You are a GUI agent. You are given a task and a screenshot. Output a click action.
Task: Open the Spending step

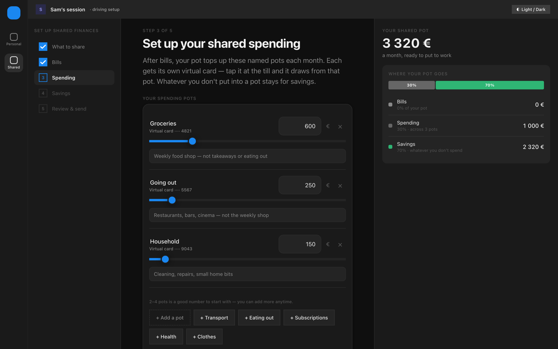pos(74,77)
